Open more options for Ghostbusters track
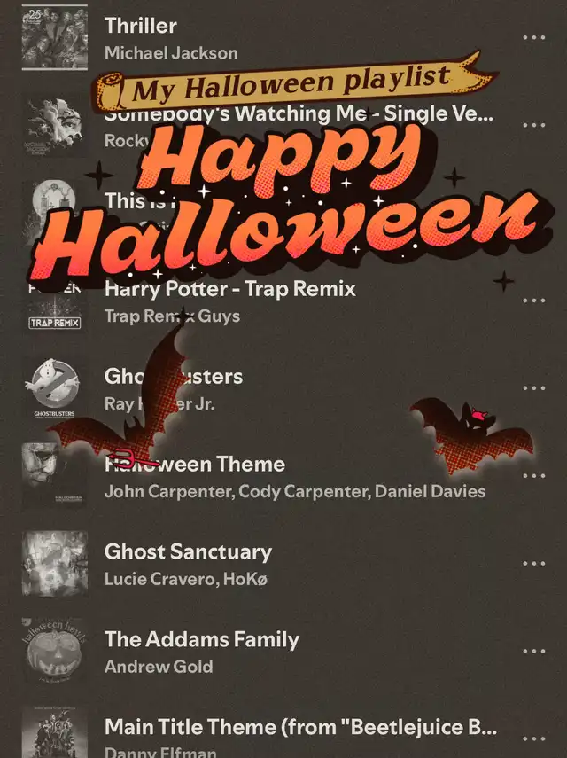Image resolution: width=567 pixels, height=758 pixels. pyautogui.click(x=534, y=387)
